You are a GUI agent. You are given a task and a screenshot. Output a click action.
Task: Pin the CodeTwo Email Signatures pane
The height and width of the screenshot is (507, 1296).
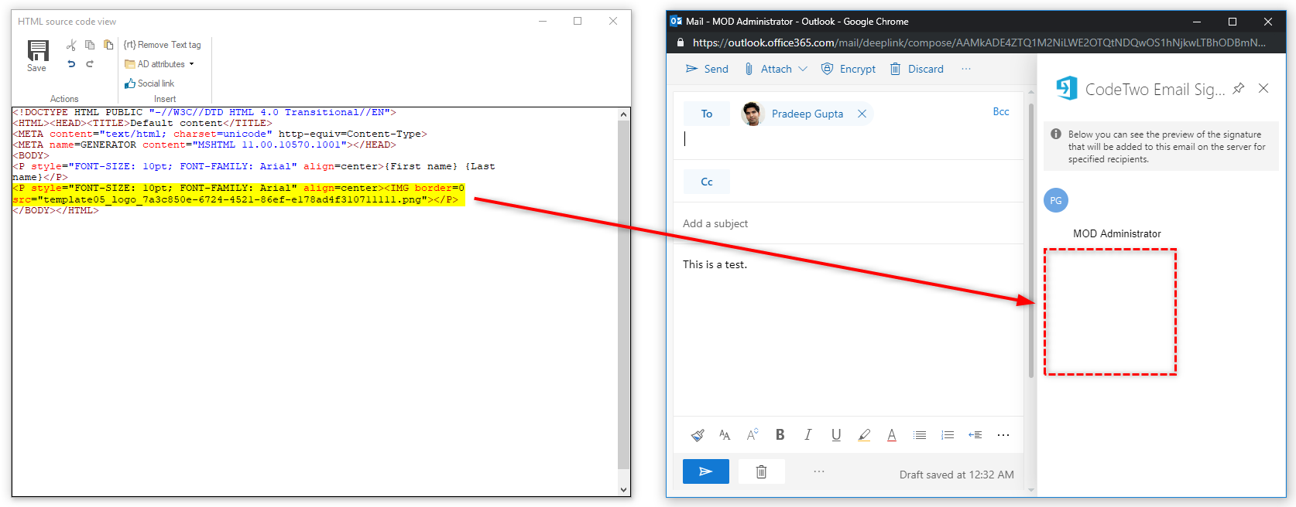(x=1239, y=88)
